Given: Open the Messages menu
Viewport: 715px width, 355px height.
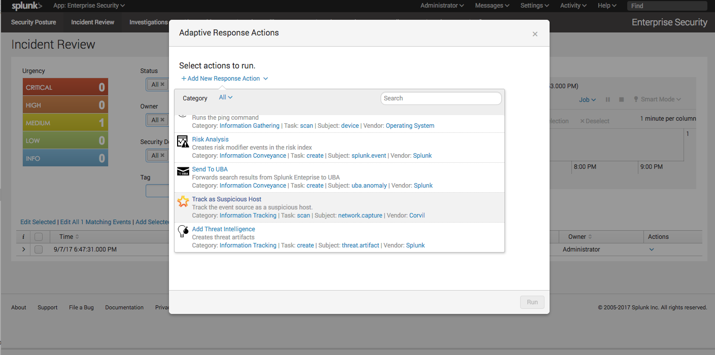Looking at the screenshot, I should pyautogui.click(x=492, y=6).
